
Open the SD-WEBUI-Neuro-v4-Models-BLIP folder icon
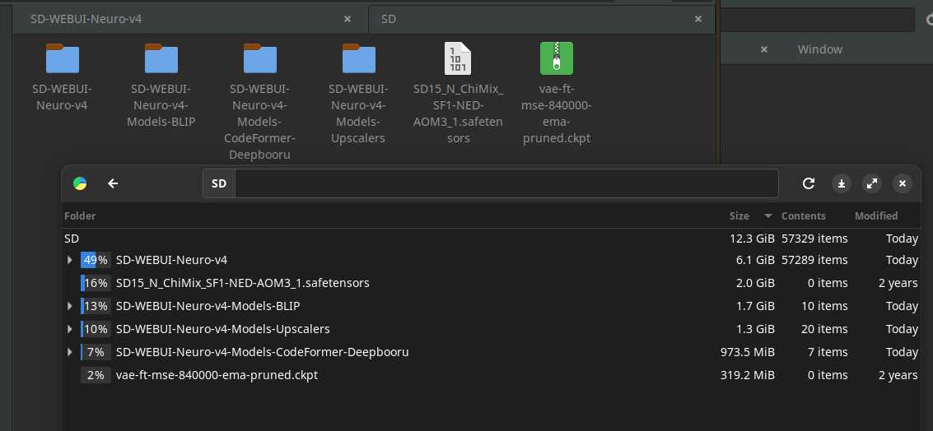pyautogui.click(x=161, y=59)
